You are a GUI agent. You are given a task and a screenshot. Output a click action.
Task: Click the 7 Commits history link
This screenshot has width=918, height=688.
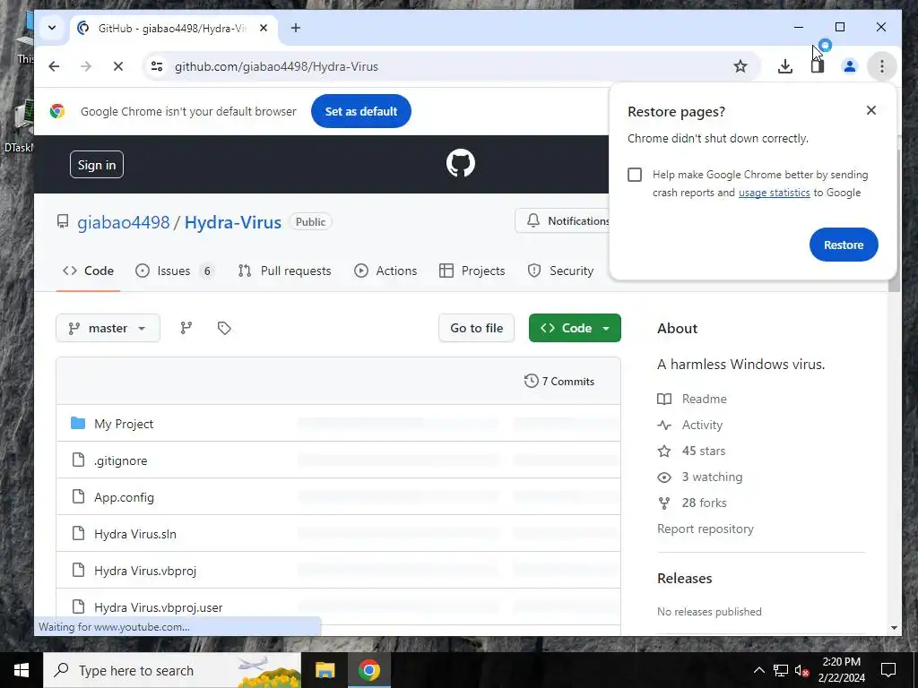[x=559, y=382]
